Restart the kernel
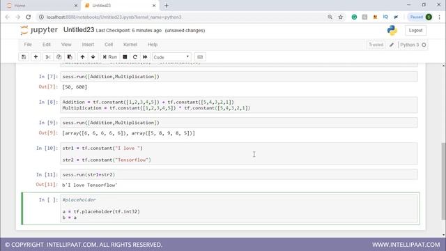 [135, 57]
